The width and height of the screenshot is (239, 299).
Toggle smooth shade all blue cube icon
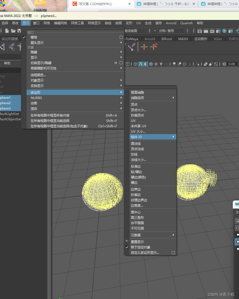coord(141,64)
